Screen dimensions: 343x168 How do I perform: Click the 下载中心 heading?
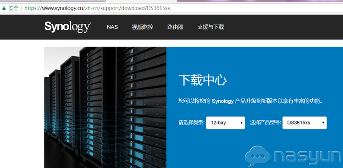tap(203, 80)
